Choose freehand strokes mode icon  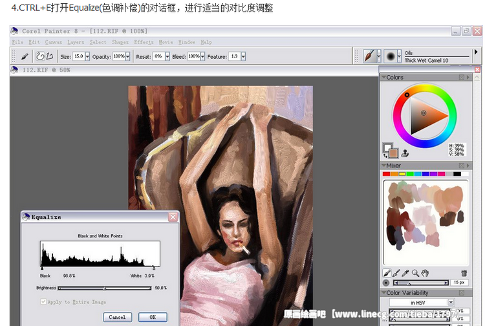41,56
